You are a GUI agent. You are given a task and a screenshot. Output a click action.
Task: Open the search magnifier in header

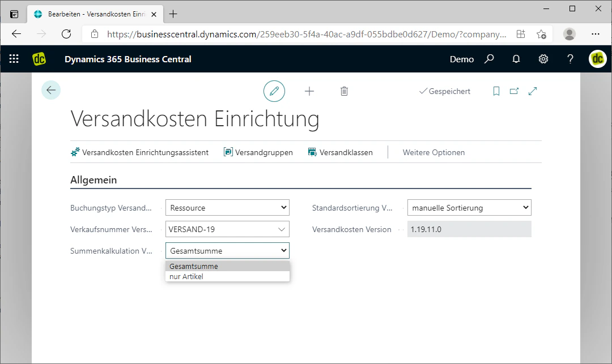tap(489, 59)
